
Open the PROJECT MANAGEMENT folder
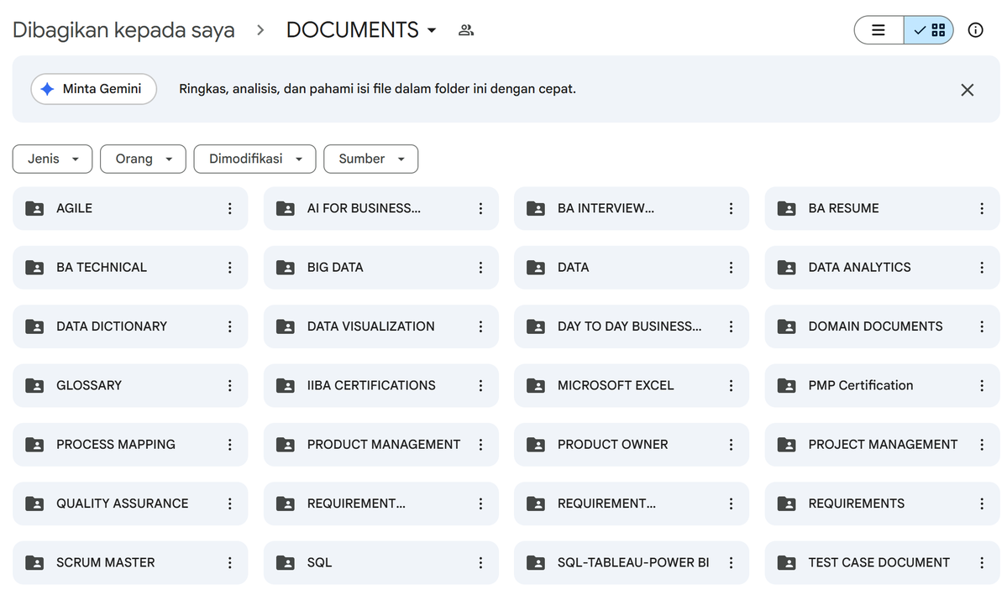coord(882,445)
